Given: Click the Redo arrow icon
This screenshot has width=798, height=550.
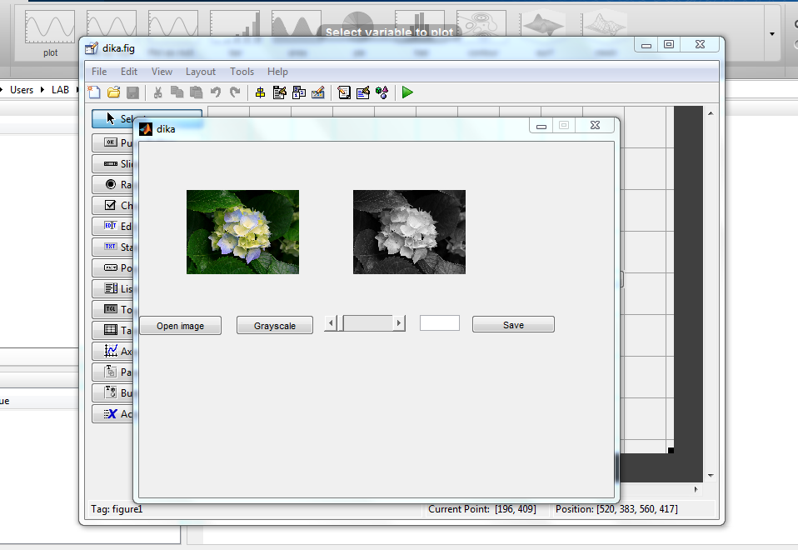Looking at the screenshot, I should click(x=235, y=92).
